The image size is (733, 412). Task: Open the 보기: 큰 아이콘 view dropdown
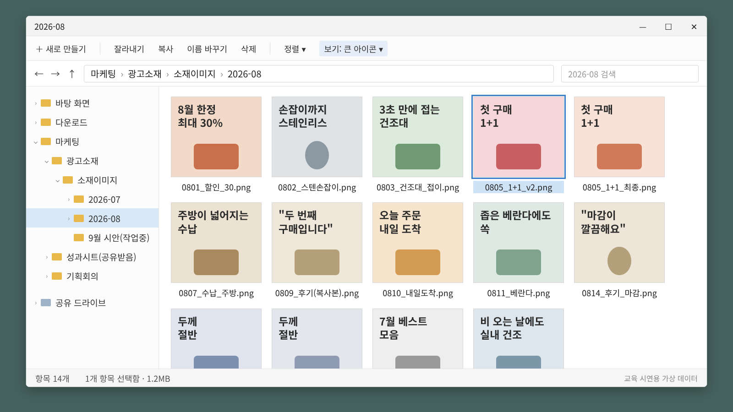(353, 49)
